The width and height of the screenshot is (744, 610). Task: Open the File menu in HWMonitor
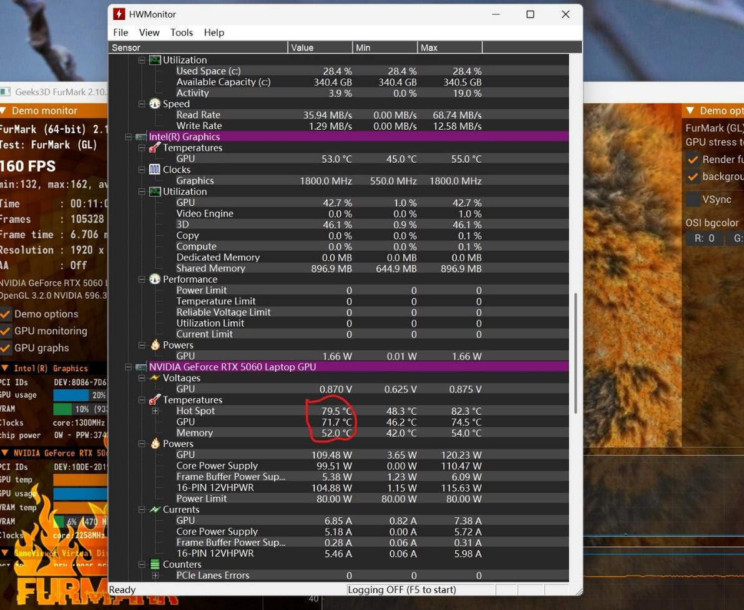[120, 32]
